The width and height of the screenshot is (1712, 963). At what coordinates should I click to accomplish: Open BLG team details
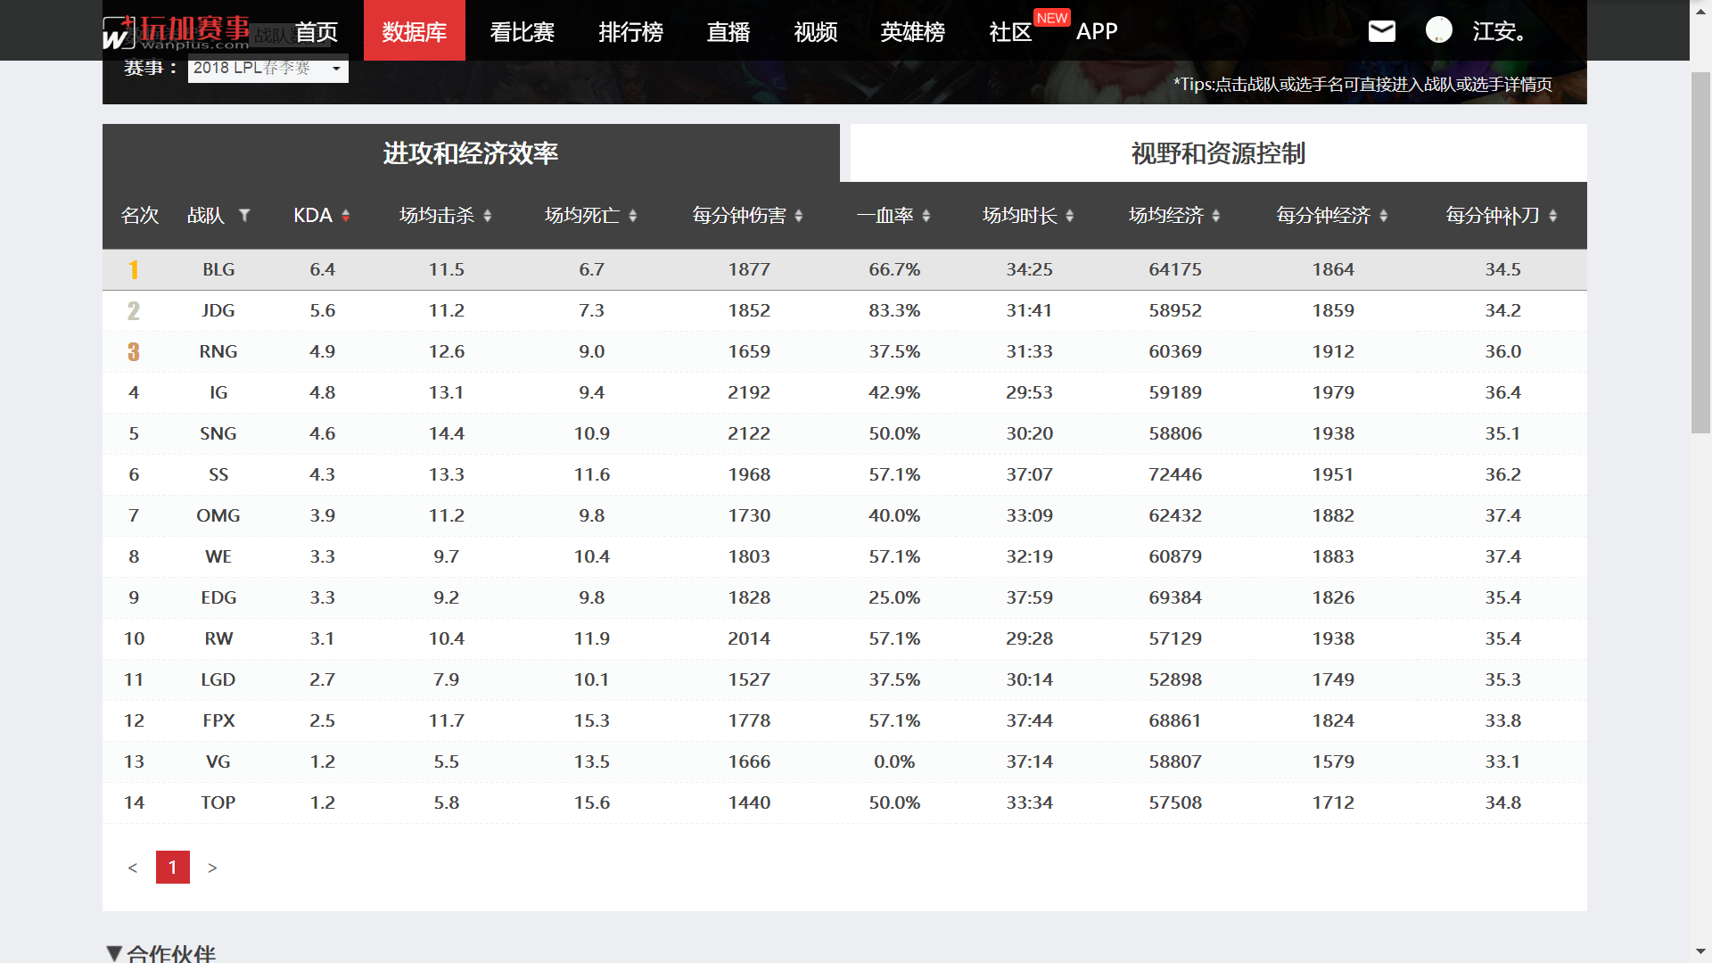pyautogui.click(x=218, y=269)
